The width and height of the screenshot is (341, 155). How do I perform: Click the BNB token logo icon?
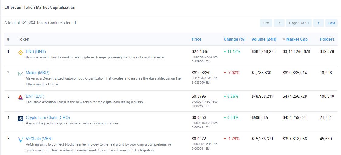pos(21,53)
